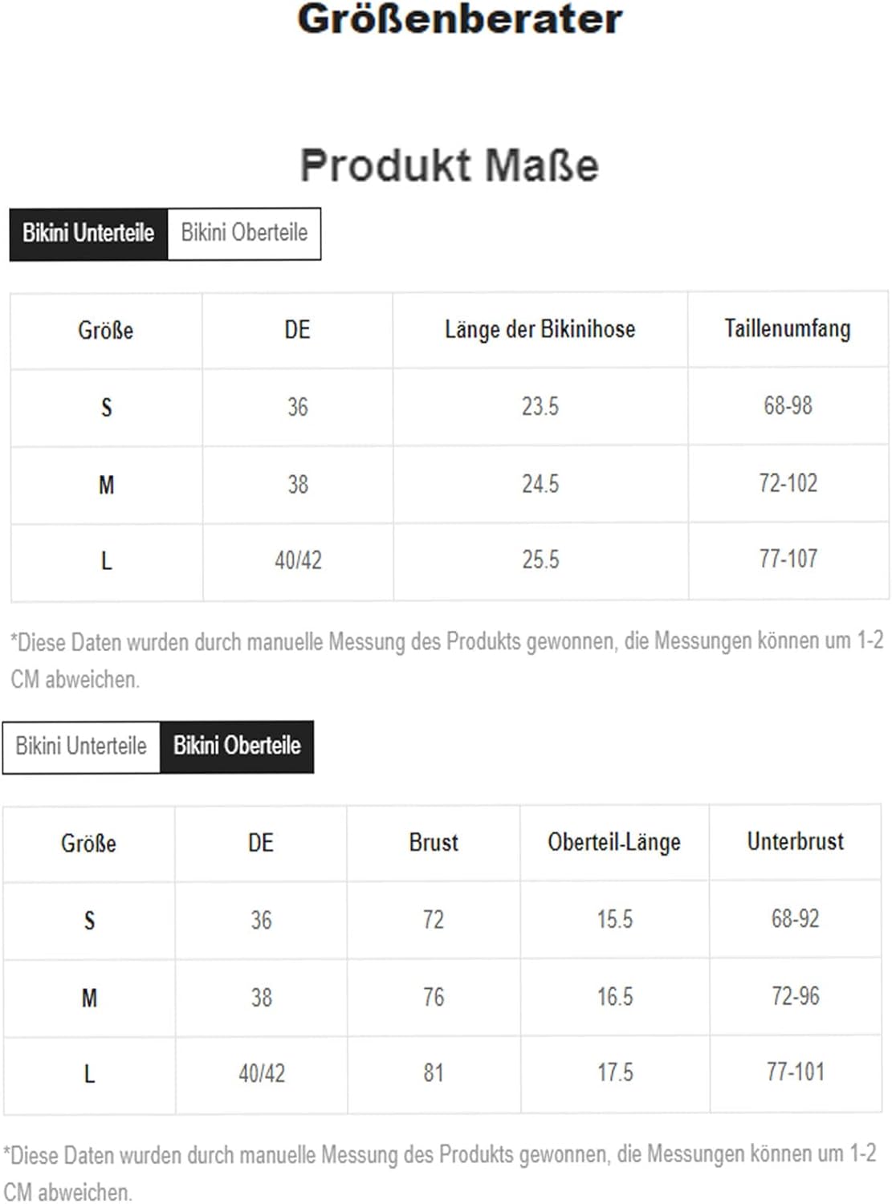Click the 77-101 underbust cell

795,1072
